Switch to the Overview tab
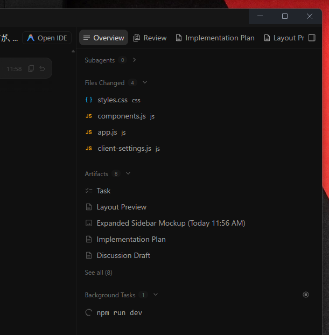Viewport: 329px width, 335px height. click(103, 38)
